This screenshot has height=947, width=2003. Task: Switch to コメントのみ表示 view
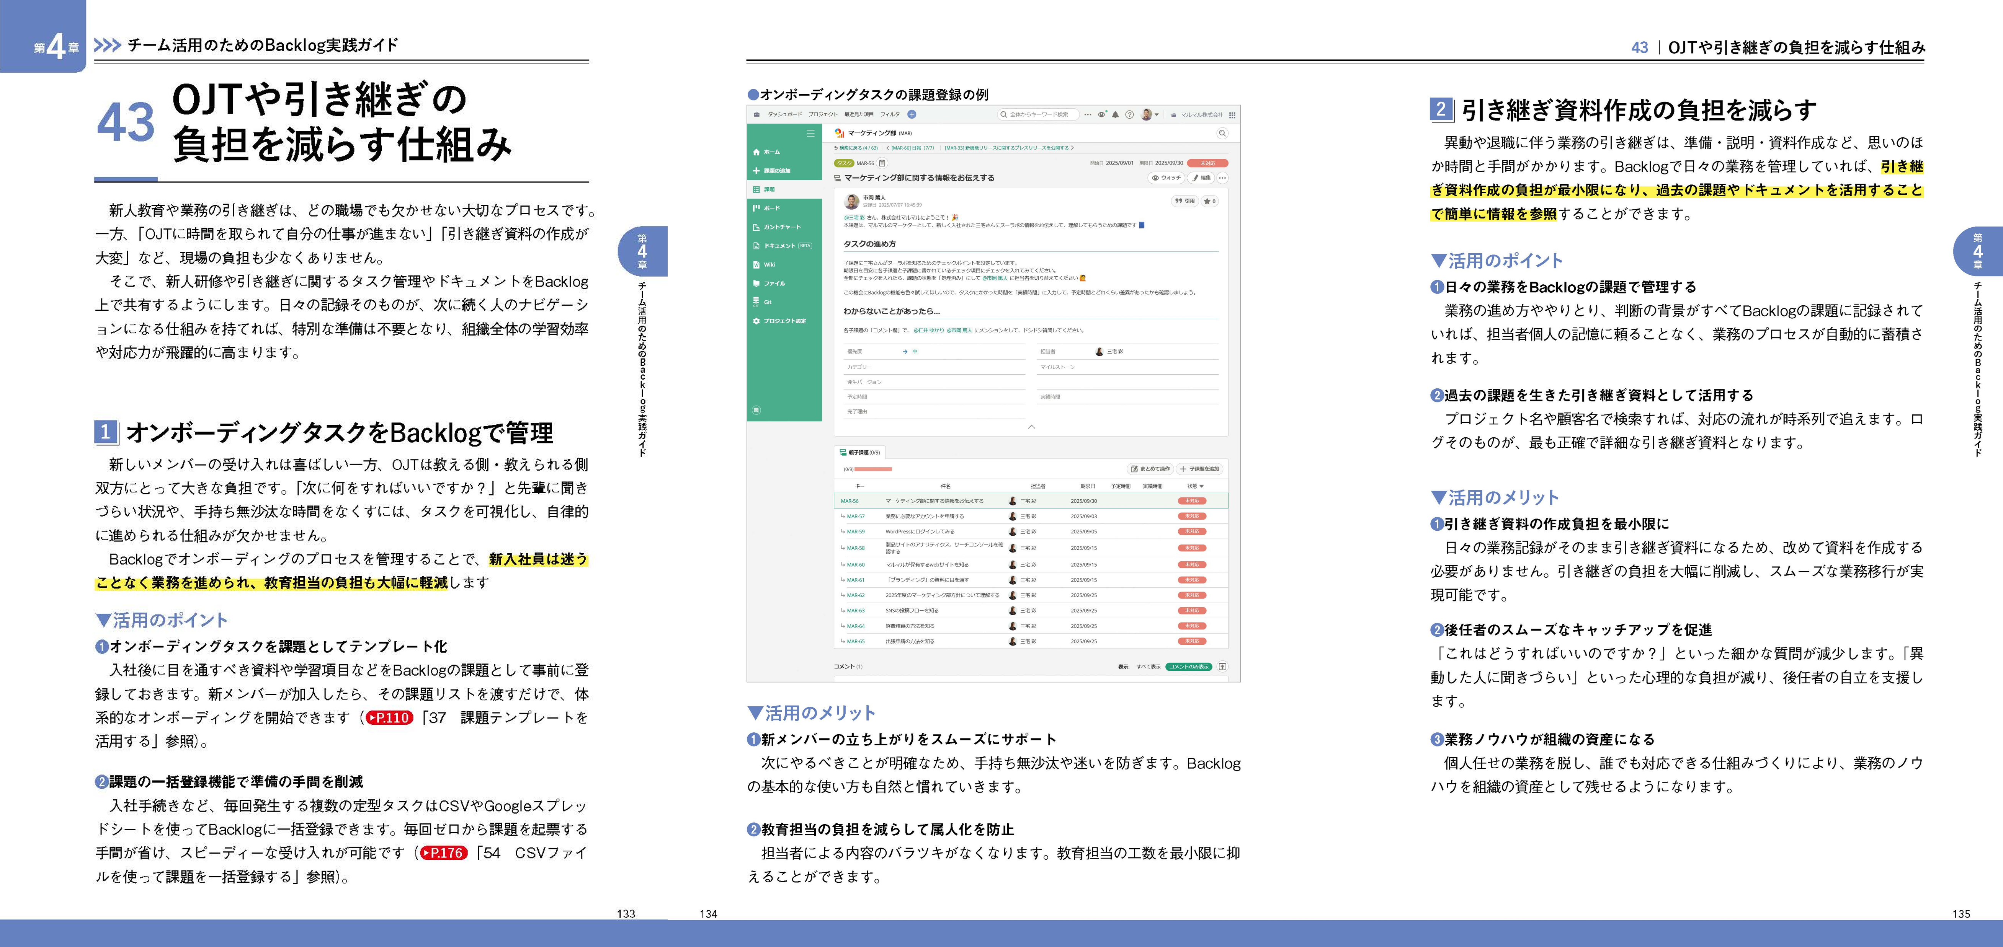1188,667
